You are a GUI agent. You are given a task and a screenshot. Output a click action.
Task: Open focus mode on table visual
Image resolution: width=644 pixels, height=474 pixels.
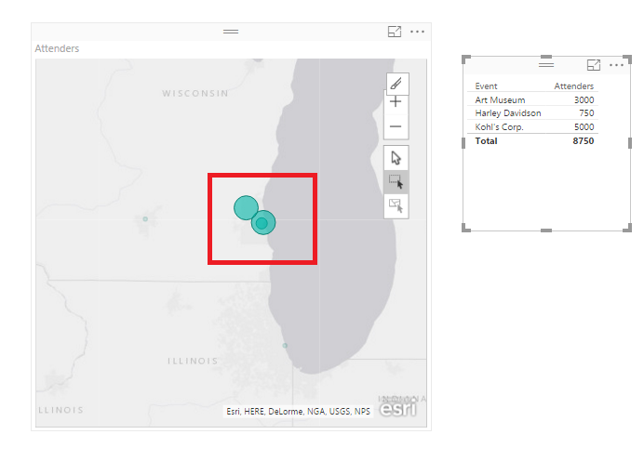tap(594, 65)
